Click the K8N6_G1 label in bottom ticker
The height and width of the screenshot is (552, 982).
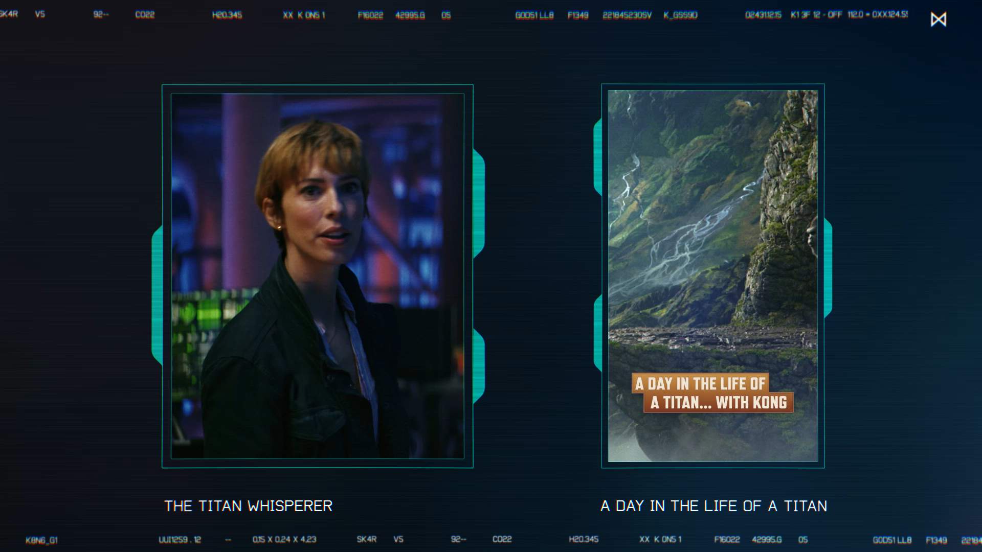41,540
